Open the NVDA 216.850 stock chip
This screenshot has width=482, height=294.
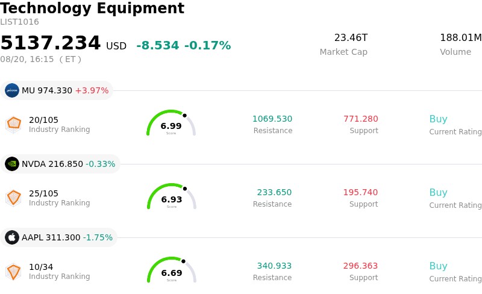(x=60, y=164)
